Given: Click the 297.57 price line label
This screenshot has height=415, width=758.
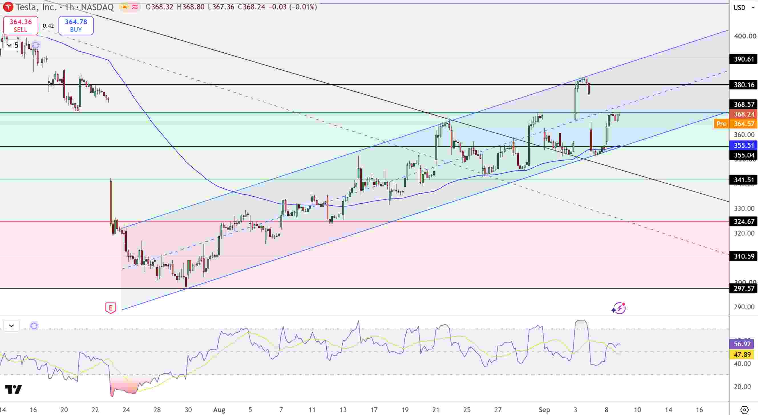Looking at the screenshot, I should (x=743, y=289).
